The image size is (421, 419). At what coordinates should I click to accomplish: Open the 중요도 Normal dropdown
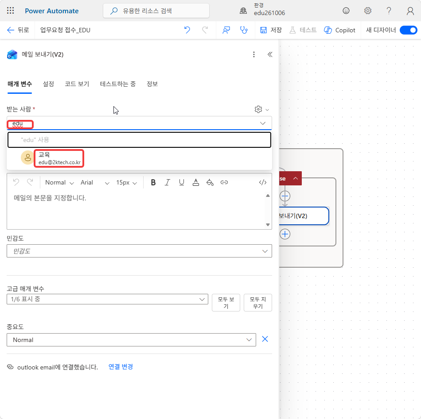pos(131,340)
